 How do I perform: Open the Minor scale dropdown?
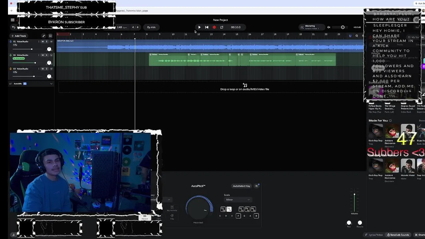coord(238,199)
